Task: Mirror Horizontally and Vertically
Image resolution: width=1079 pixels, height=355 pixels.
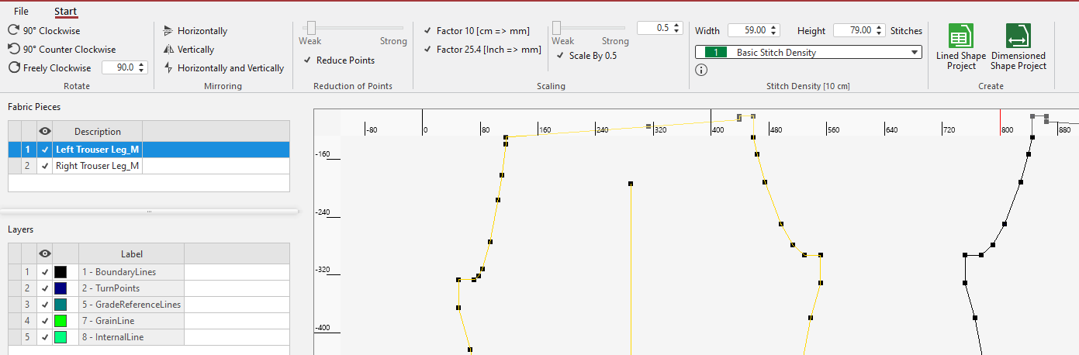Action: pos(230,68)
